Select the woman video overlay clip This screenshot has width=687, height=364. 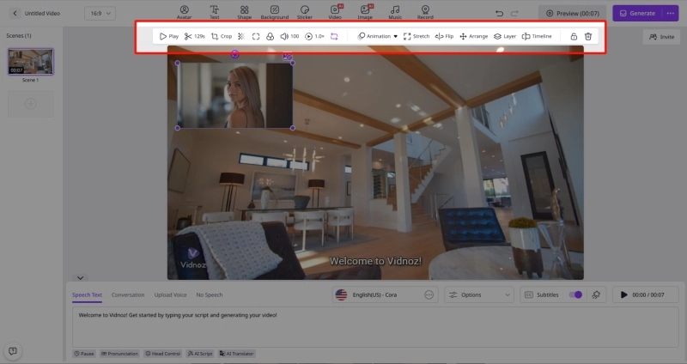[x=234, y=95]
